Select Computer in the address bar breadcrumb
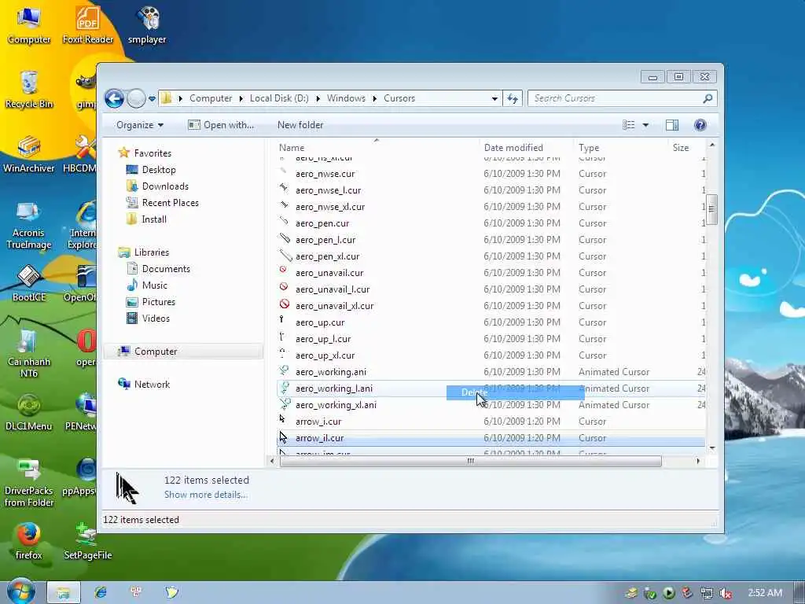The image size is (805, 604). (x=211, y=98)
